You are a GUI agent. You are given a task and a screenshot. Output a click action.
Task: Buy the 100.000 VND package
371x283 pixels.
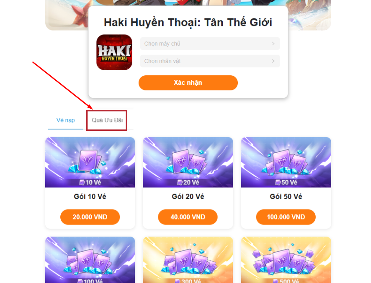[x=286, y=217]
